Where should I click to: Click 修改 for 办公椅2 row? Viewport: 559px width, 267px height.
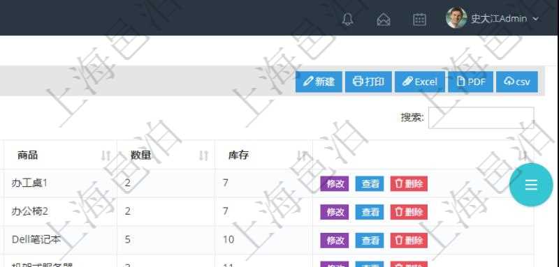tap(335, 212)
